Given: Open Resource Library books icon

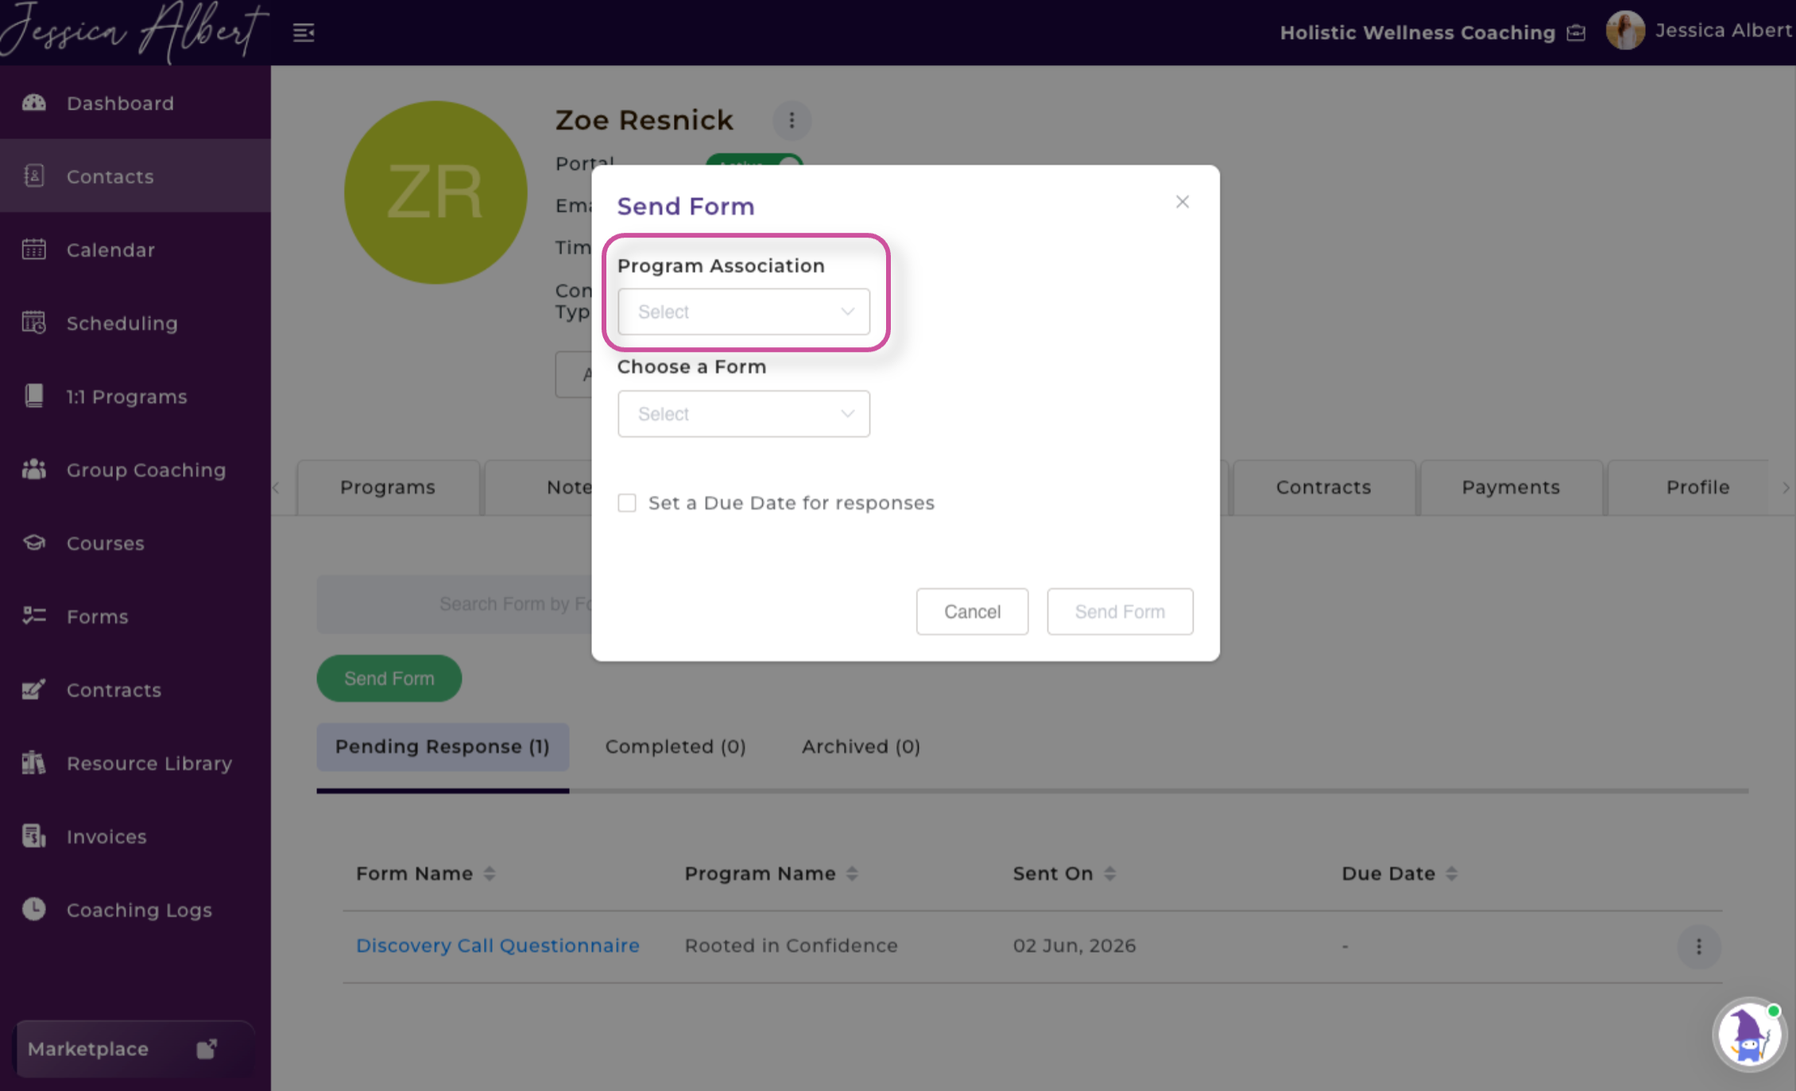Looking at the screenshot, I should point(34,763).
